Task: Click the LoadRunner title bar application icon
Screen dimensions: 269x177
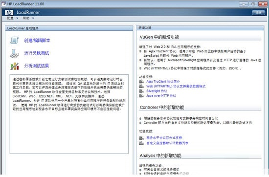Action: click(4, 4)
